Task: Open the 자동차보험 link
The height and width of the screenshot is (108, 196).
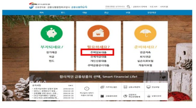Action: click(x=145, y=65)
